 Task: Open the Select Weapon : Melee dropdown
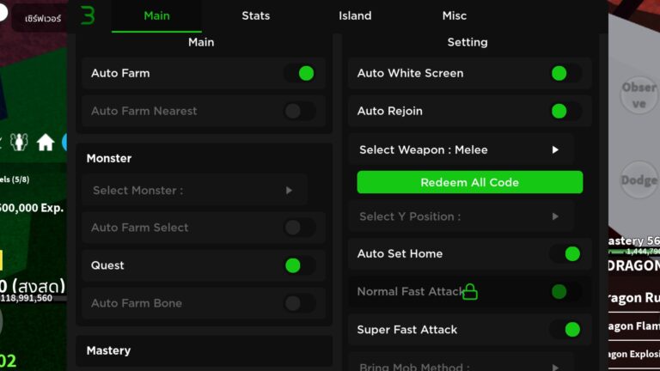coord(461,149)
